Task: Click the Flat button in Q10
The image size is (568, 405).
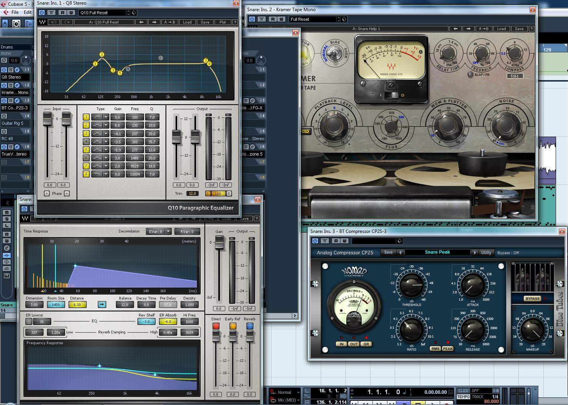Action: click(x=223, y=22)
